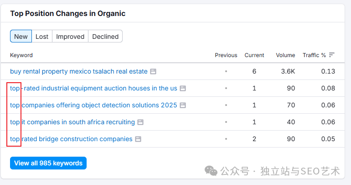Click SERP icon beside 'south africa recruiting' keyword
This screenshot has width=351, height=185.
pos(141,122)
